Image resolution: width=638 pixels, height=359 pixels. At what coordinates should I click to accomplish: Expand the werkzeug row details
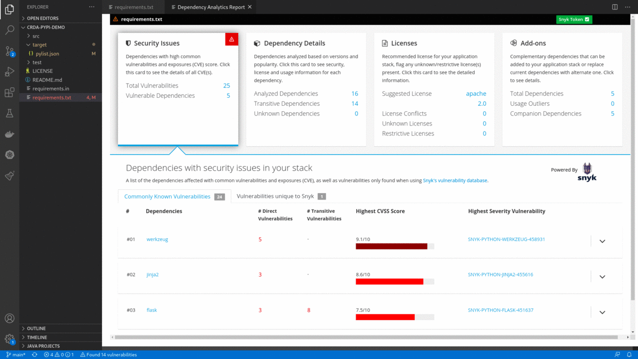602,241
